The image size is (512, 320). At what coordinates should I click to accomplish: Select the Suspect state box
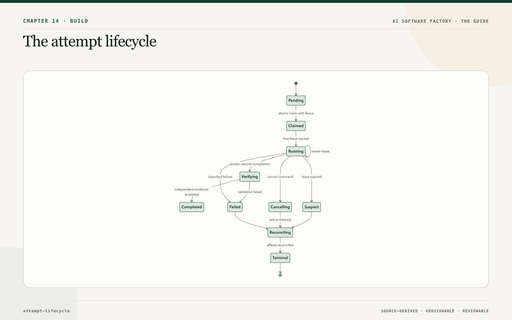click(x=312, y=207)
